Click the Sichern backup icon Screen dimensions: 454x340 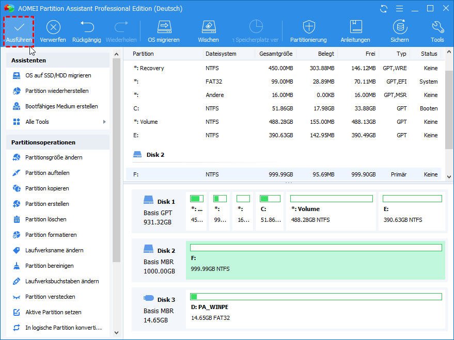399,27
